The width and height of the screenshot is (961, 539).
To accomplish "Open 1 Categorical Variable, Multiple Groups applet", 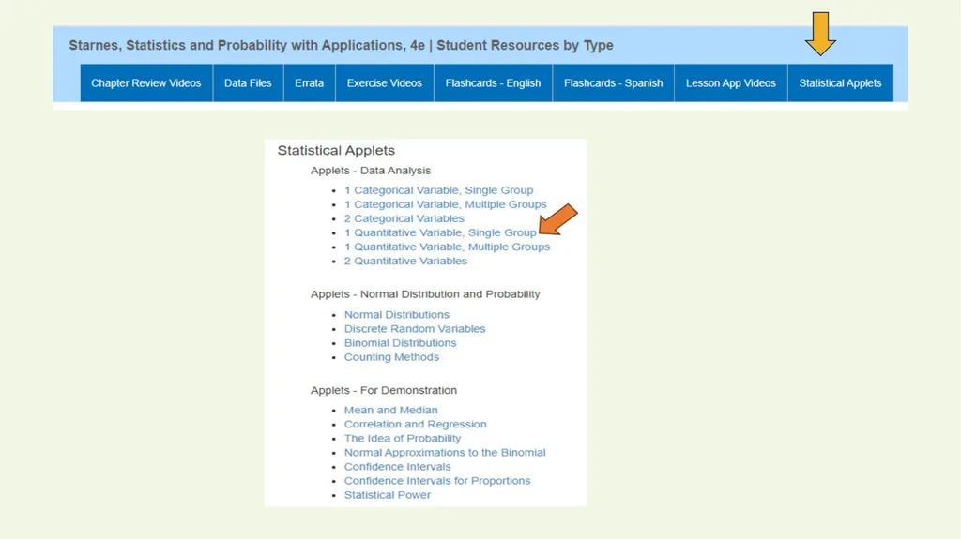I will point(445,204).
